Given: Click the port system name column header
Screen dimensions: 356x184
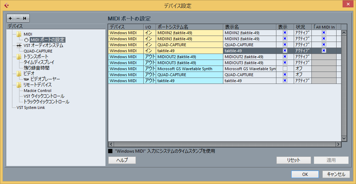Looking at the screenshot, I should point(189,27).
